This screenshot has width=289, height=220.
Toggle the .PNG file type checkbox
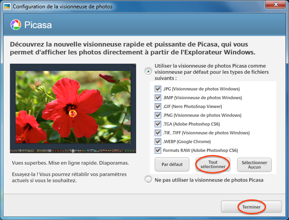pos(158,115)
